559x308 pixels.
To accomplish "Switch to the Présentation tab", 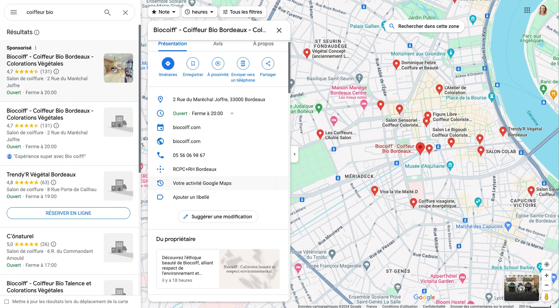I will [x=173, y=44].
